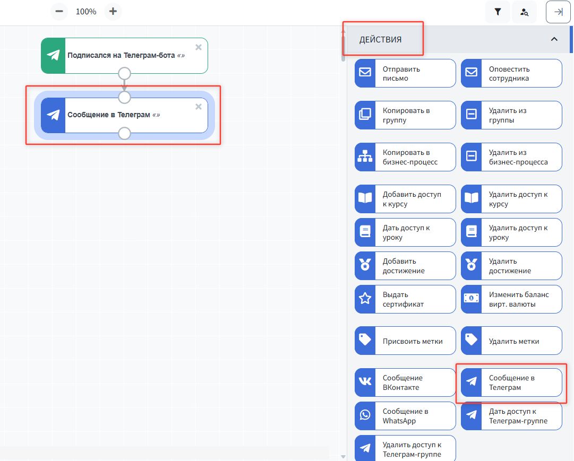The height and width of the screenshot is (461, 574).
Task: Open the filter funnel icon
Action: (x=498, y=12)
